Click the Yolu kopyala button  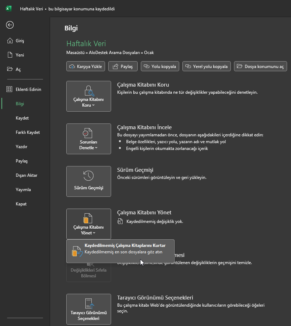click(160, 66)
